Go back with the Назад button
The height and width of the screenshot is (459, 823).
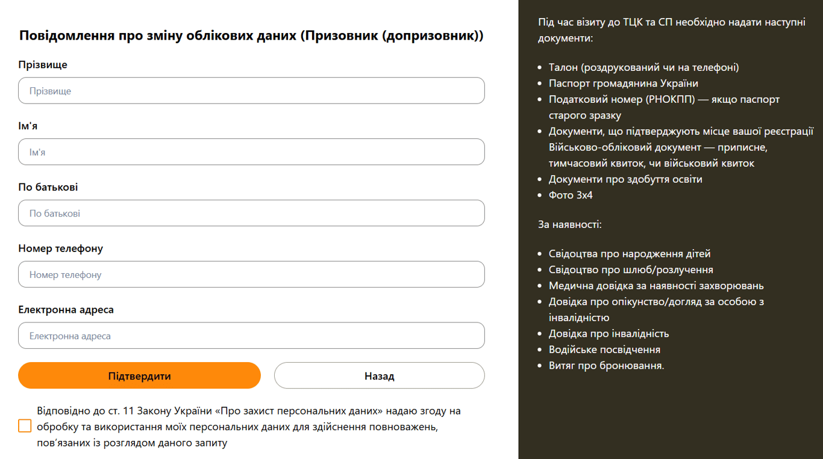pos(379,376)
